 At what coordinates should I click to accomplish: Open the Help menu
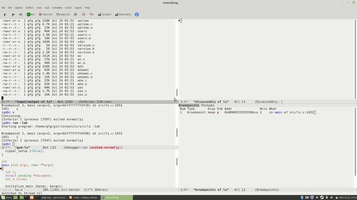click(x=87, y=8)
